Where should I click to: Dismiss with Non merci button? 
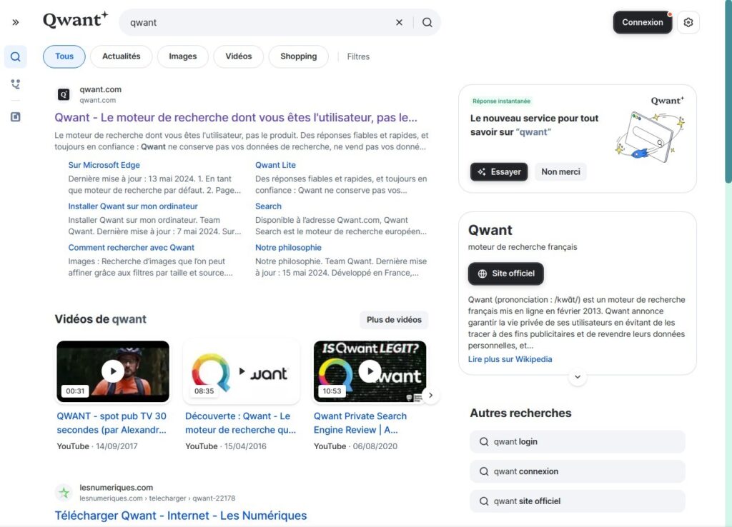560,171
